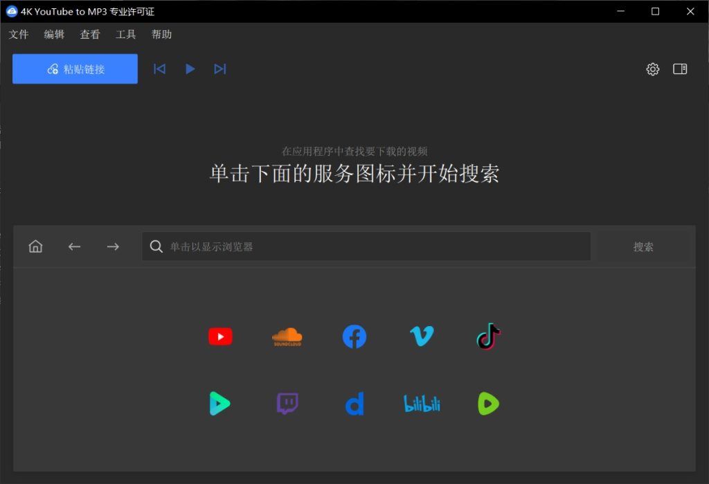Viewport: 709px width, 484px height.
Task: Click the 粘贴链接 button
Action: click(74, 69)
